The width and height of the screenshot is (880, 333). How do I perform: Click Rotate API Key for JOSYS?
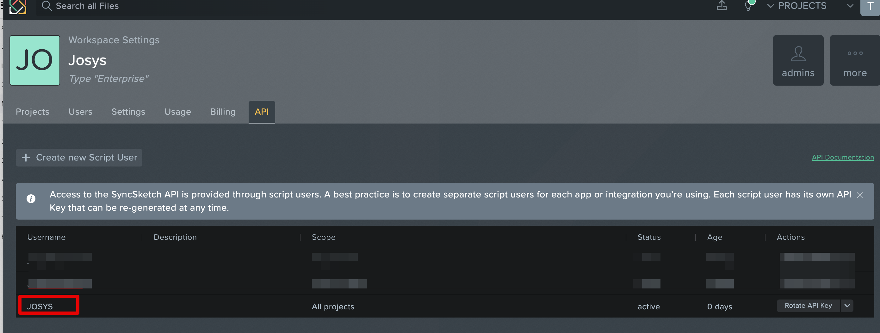(808, 306)
